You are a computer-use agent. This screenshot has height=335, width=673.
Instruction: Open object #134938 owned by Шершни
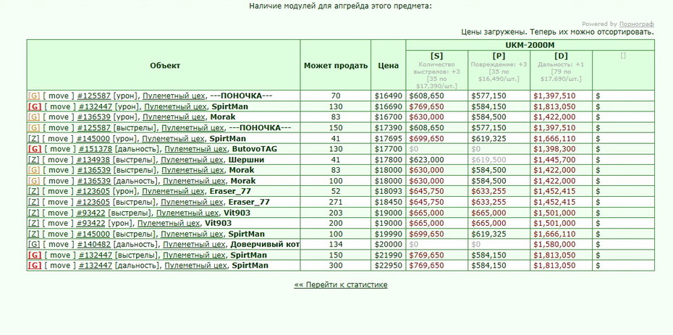coord(93,160)
